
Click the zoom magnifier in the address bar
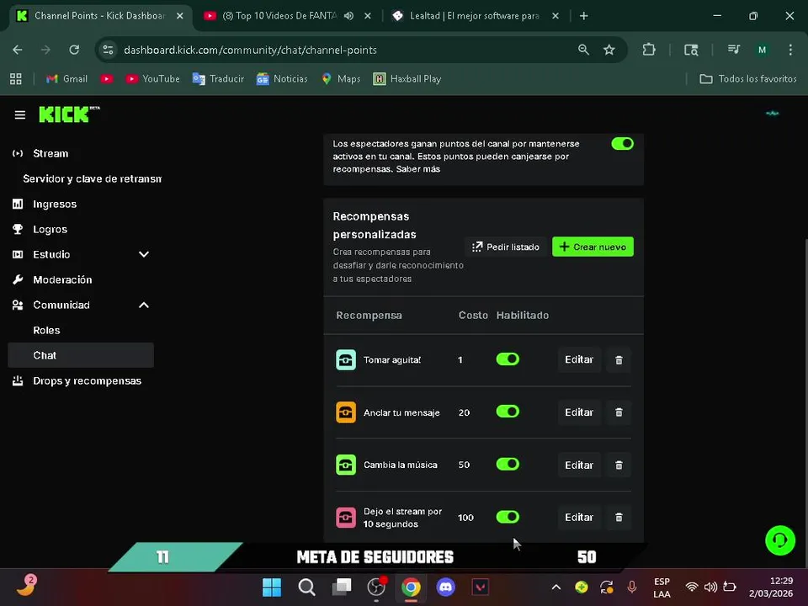583,50
